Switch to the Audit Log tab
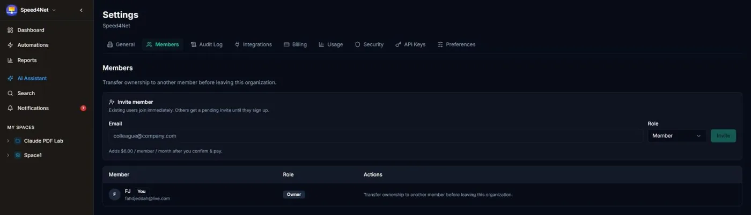The image size is (751, 215). point(207,44)
